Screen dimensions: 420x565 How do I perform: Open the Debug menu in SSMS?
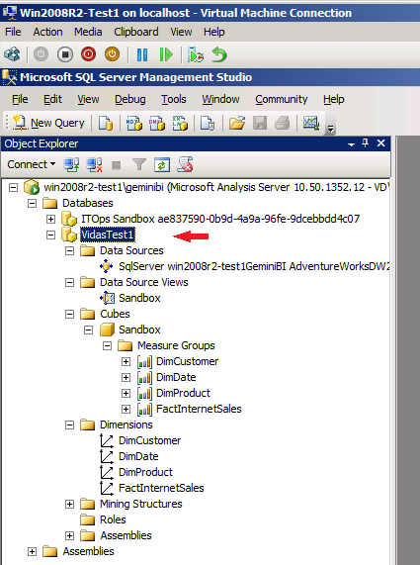point(130,99)
